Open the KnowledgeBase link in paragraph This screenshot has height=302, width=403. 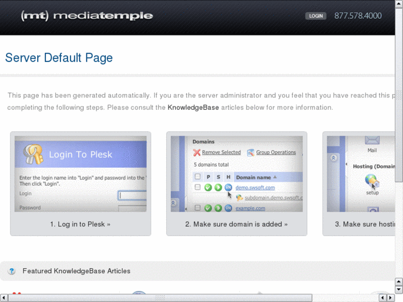(193, 108)
